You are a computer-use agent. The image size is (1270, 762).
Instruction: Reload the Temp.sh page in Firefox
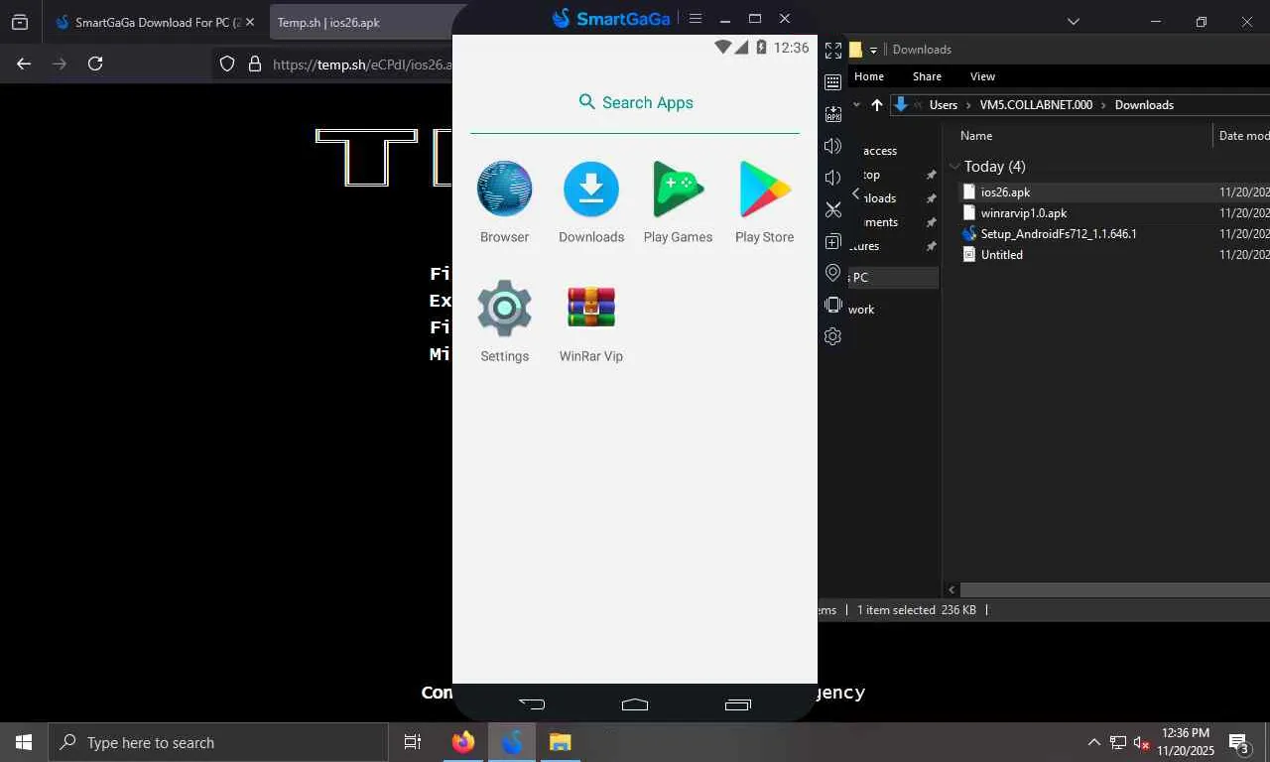[95, 63]
